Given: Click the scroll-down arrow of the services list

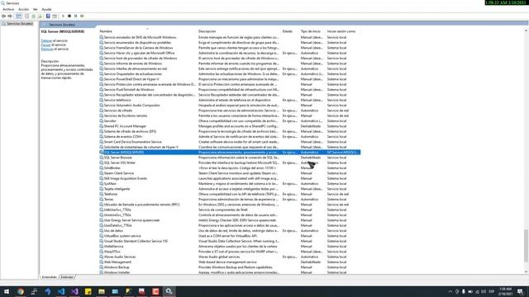Looking at the screenshot, I should click(526, 271).
